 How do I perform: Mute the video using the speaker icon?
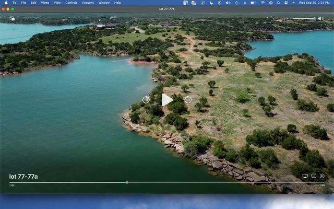(320, 18)
